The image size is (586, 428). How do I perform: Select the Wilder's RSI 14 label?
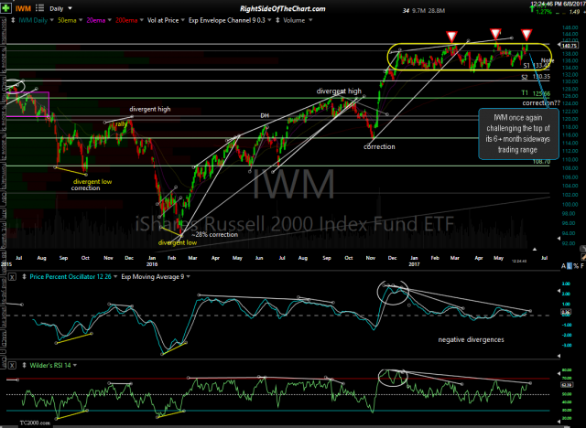pos(50,365)
